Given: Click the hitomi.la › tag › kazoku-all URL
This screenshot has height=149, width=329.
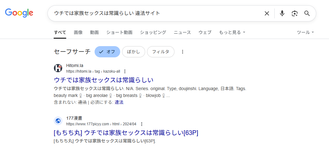Looking at the screenshot, I should 93,71.
